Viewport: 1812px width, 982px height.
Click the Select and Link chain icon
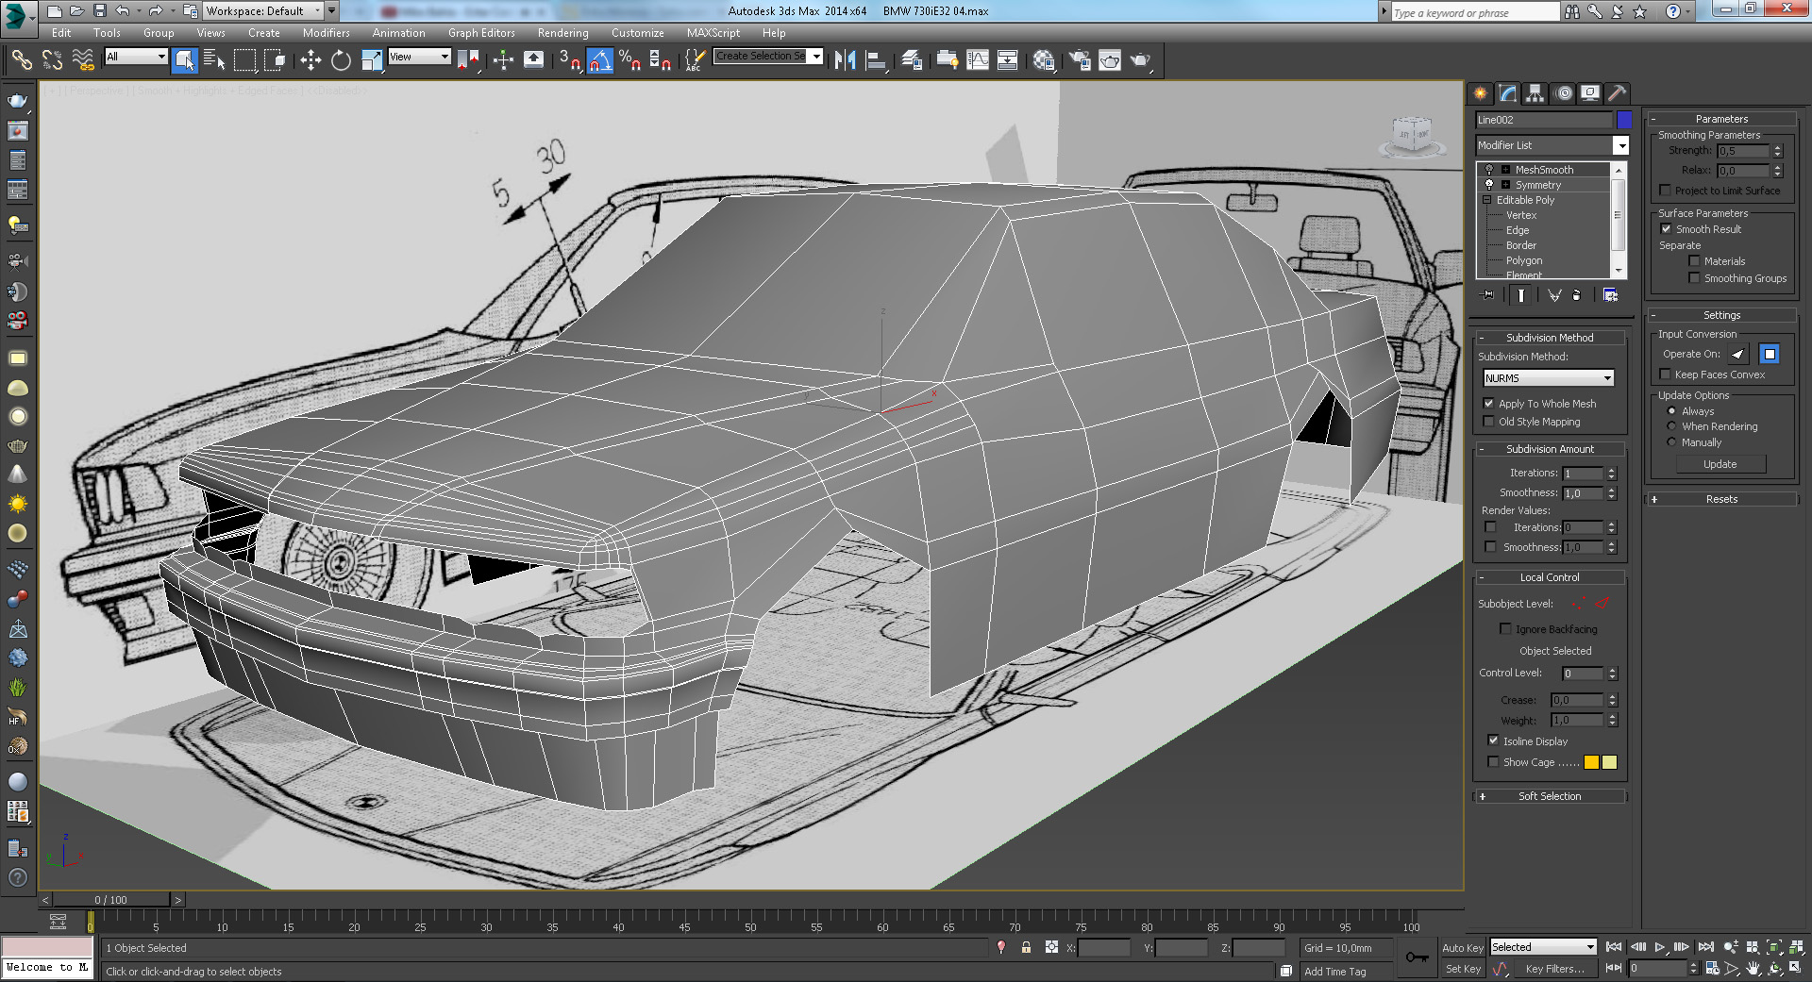coord(21,60)
